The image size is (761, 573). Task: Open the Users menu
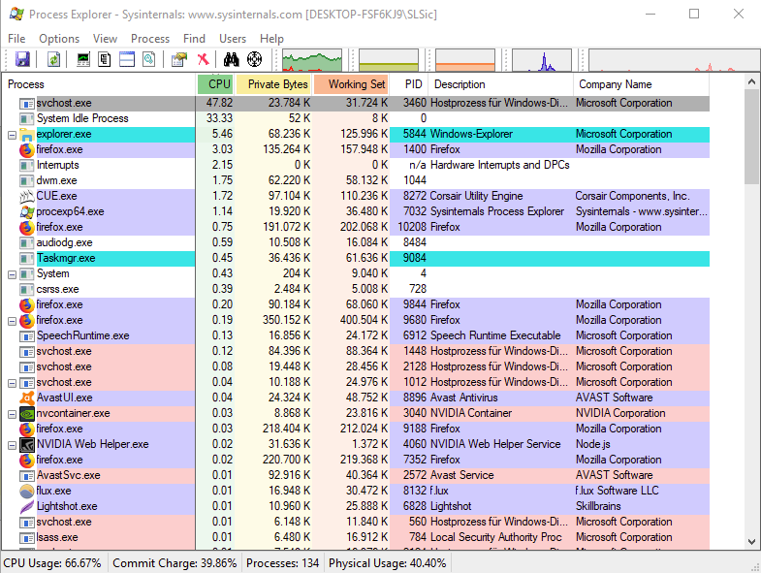pyautogui.click(x=233, y=39)
